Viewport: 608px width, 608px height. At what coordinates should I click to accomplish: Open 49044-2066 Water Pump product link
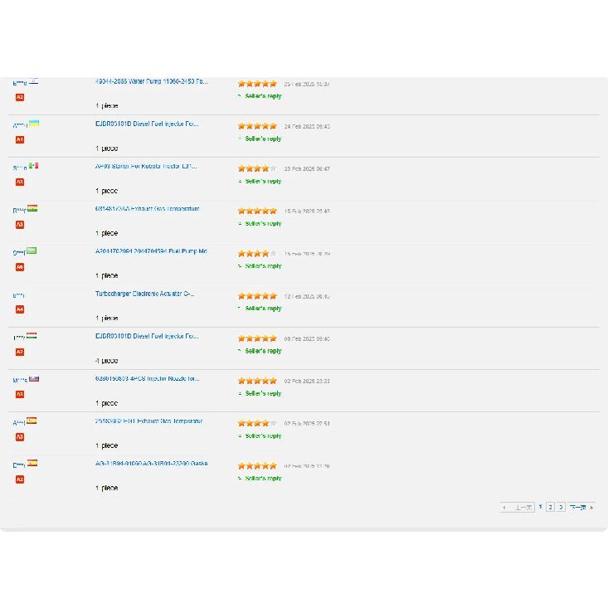[x=151, y=81]
